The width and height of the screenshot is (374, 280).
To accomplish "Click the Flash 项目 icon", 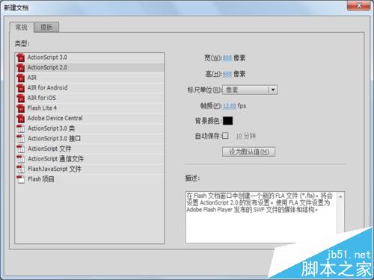I will coord(21,179).
